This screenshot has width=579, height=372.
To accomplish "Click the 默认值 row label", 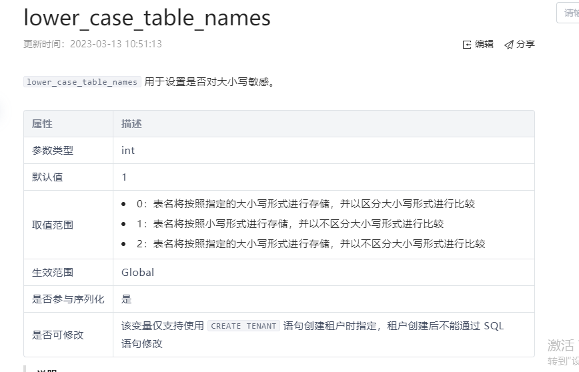I will point(47,177).
